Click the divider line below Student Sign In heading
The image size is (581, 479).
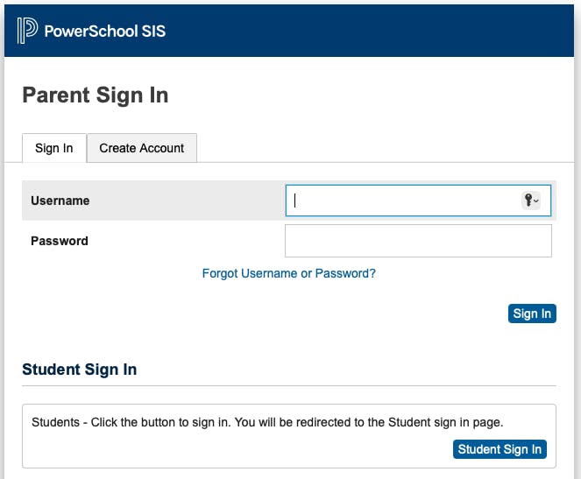[x=289, y=385]
